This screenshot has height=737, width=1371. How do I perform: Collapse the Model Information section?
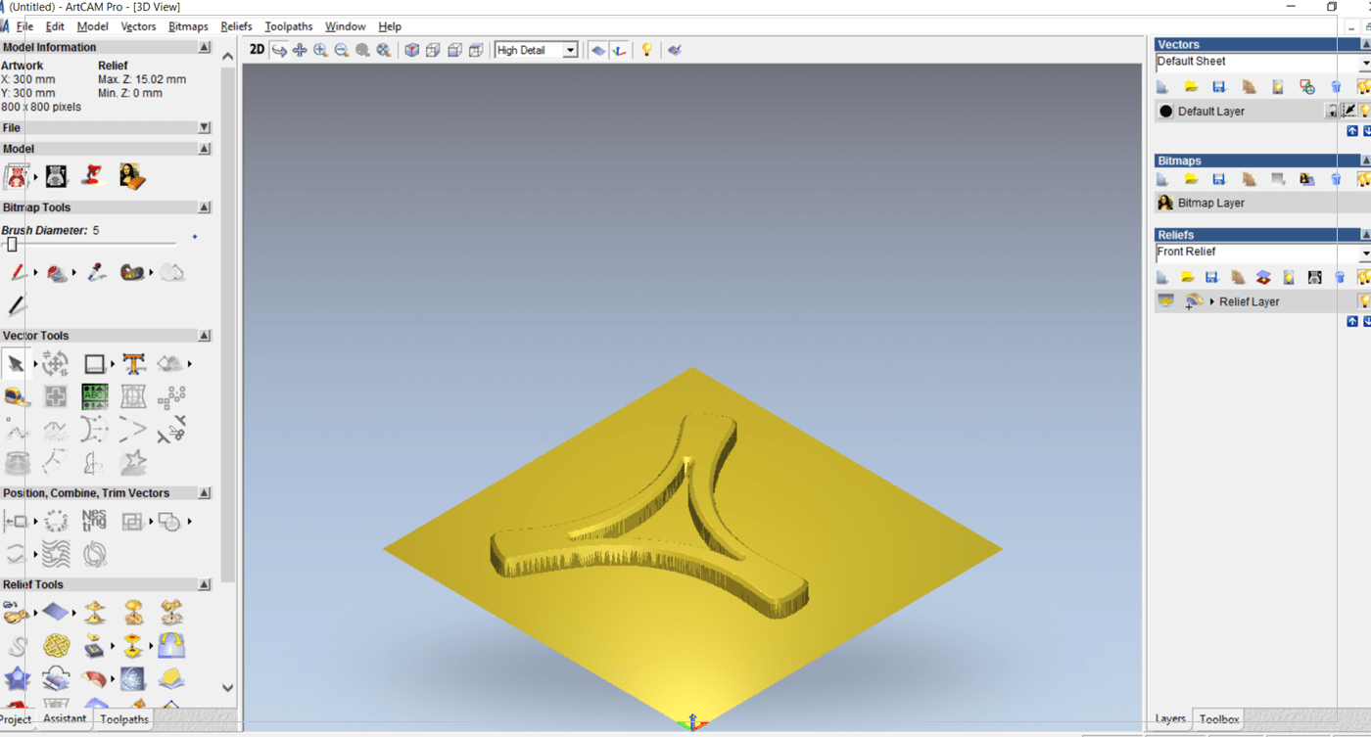204,47
